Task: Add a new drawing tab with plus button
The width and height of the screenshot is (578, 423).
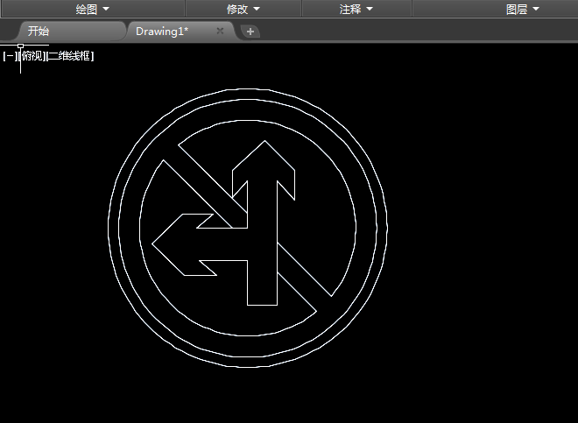Action: coord(250,32)
